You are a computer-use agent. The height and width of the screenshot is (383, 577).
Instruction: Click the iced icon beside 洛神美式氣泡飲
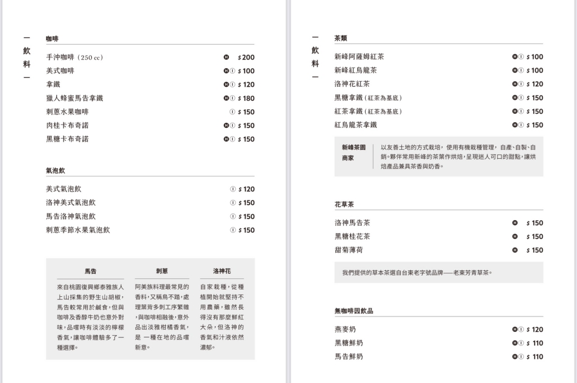[x=233, y=203]
